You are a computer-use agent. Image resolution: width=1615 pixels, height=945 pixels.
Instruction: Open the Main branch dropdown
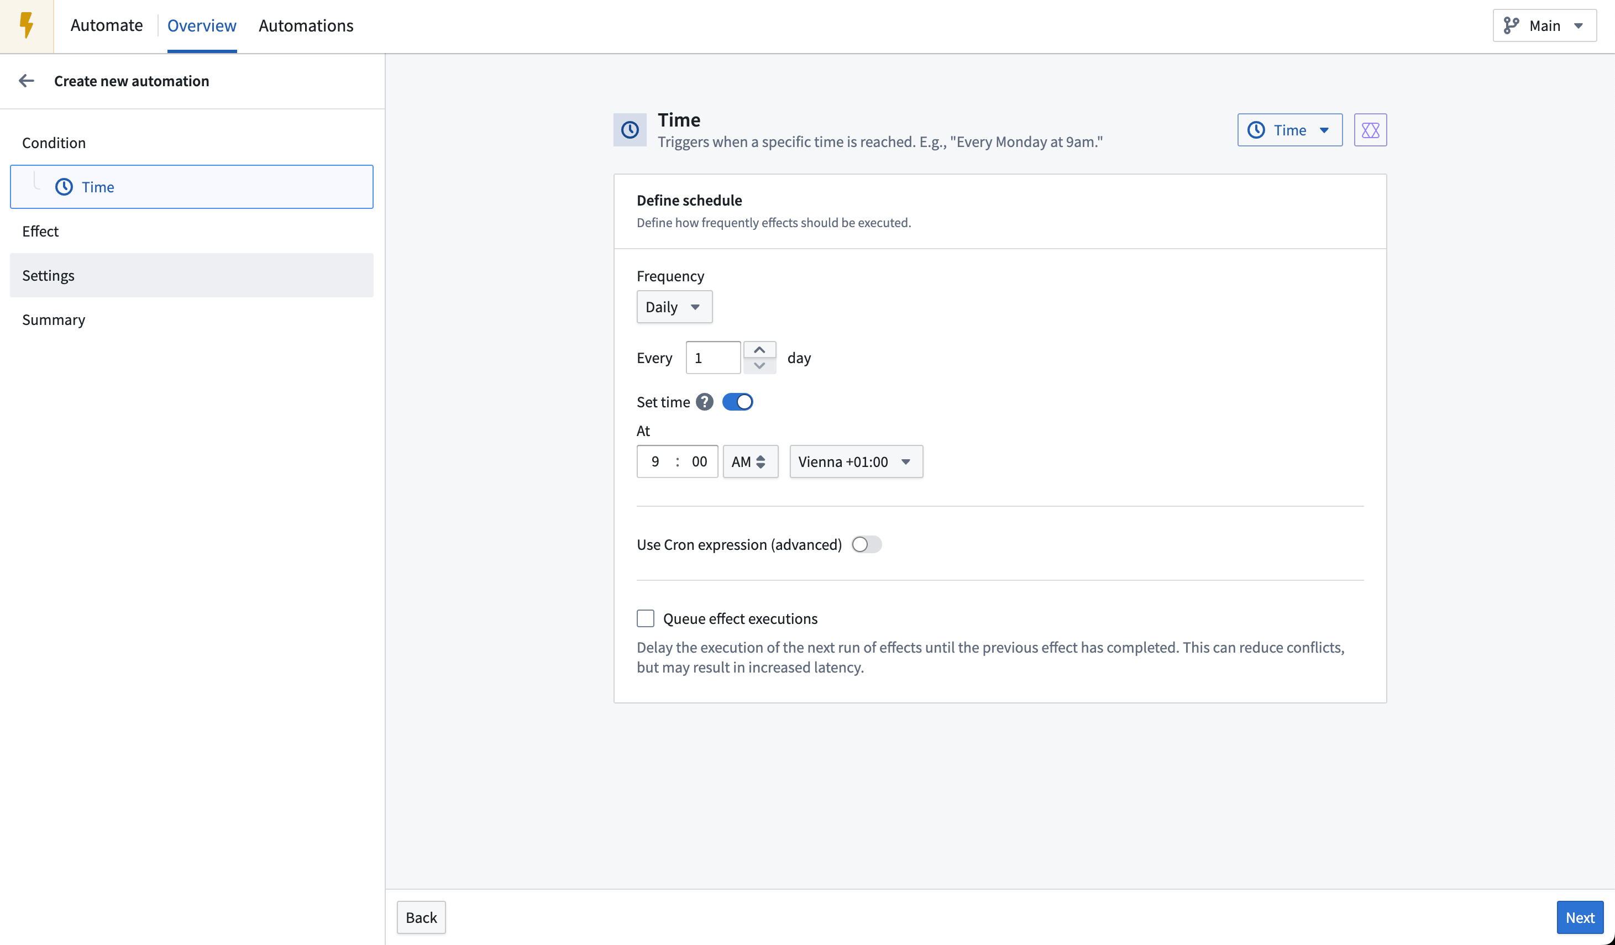coord(1544,25)
